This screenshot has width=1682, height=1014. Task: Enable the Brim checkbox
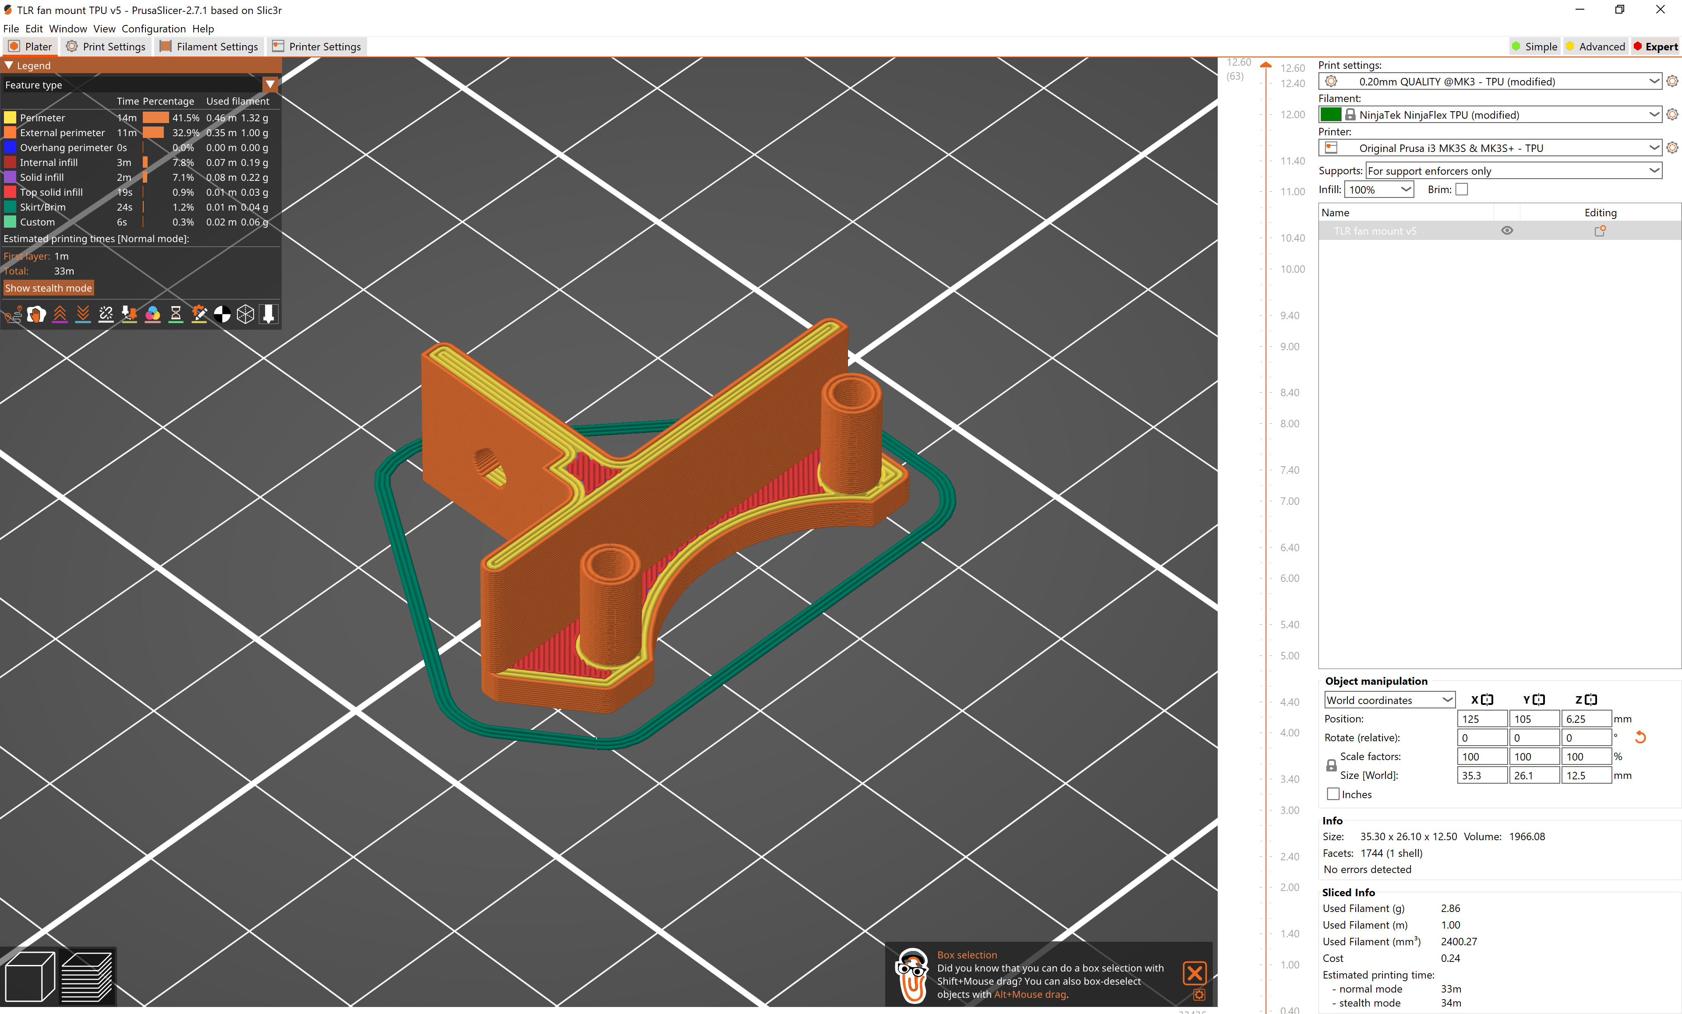coord(1462,190)
